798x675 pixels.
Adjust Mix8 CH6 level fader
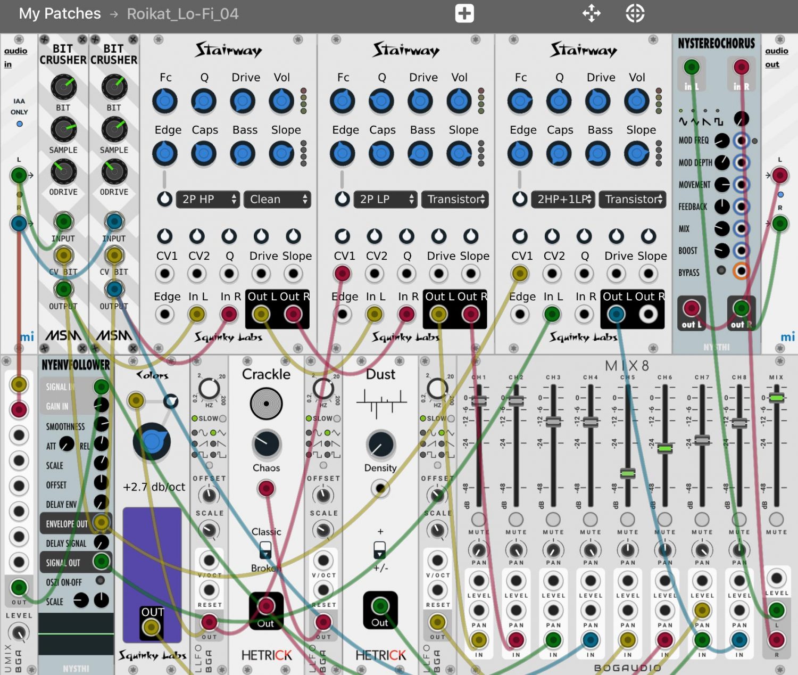tap(665, 448)
